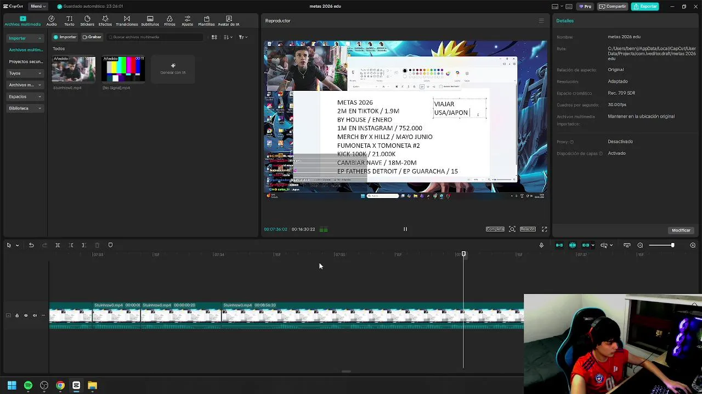Open the Efectos tab
Screen dimensions: 702x394
(x=105, y=21)
